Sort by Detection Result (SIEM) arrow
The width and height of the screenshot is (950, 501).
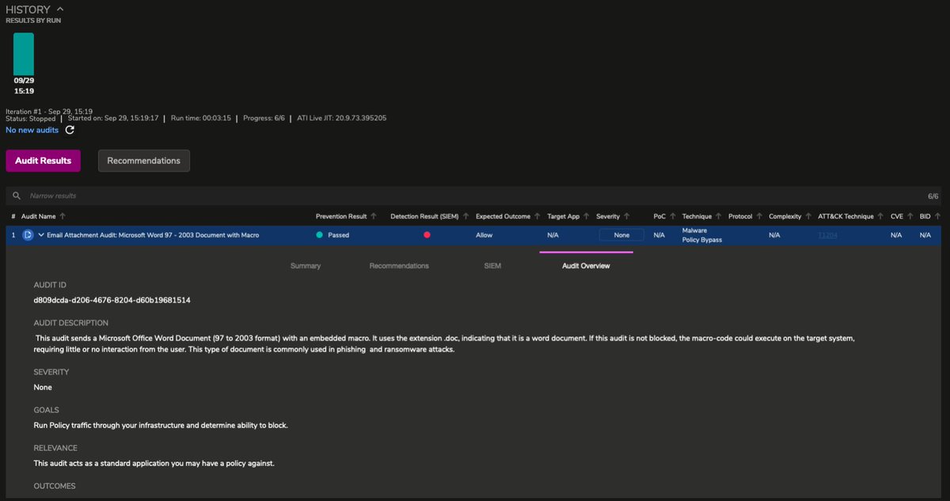pyautogui.click(x=465, y=216)
